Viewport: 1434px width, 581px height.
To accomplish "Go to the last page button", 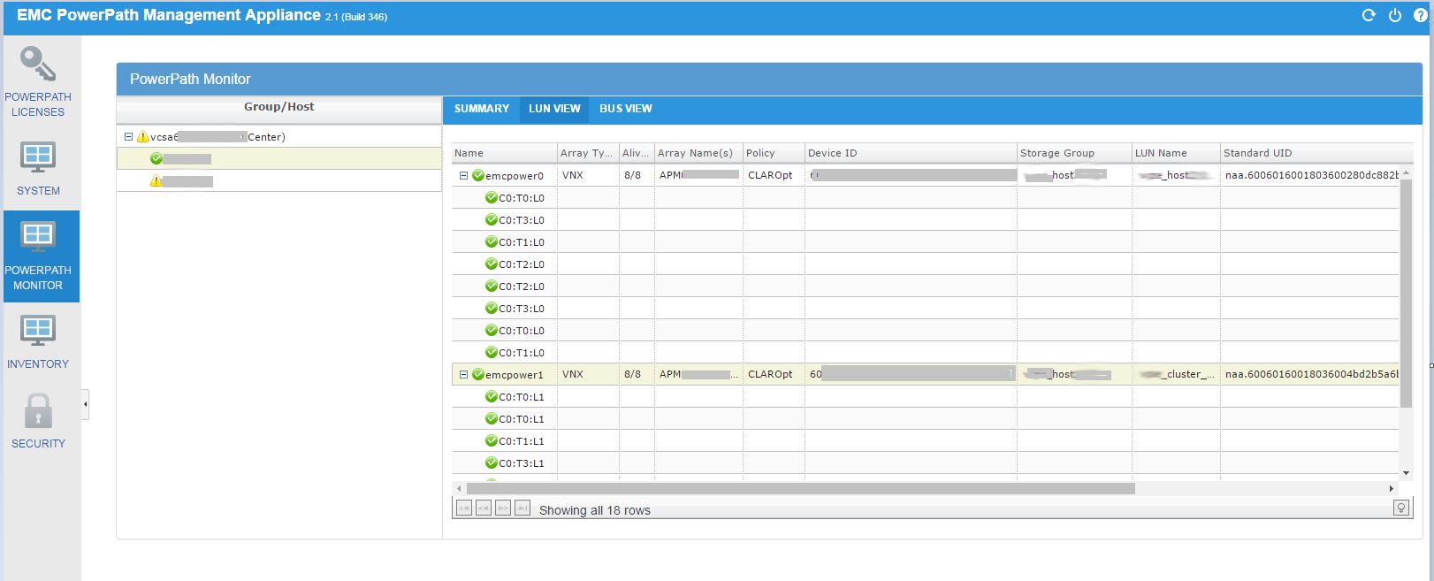I will 522,508.
